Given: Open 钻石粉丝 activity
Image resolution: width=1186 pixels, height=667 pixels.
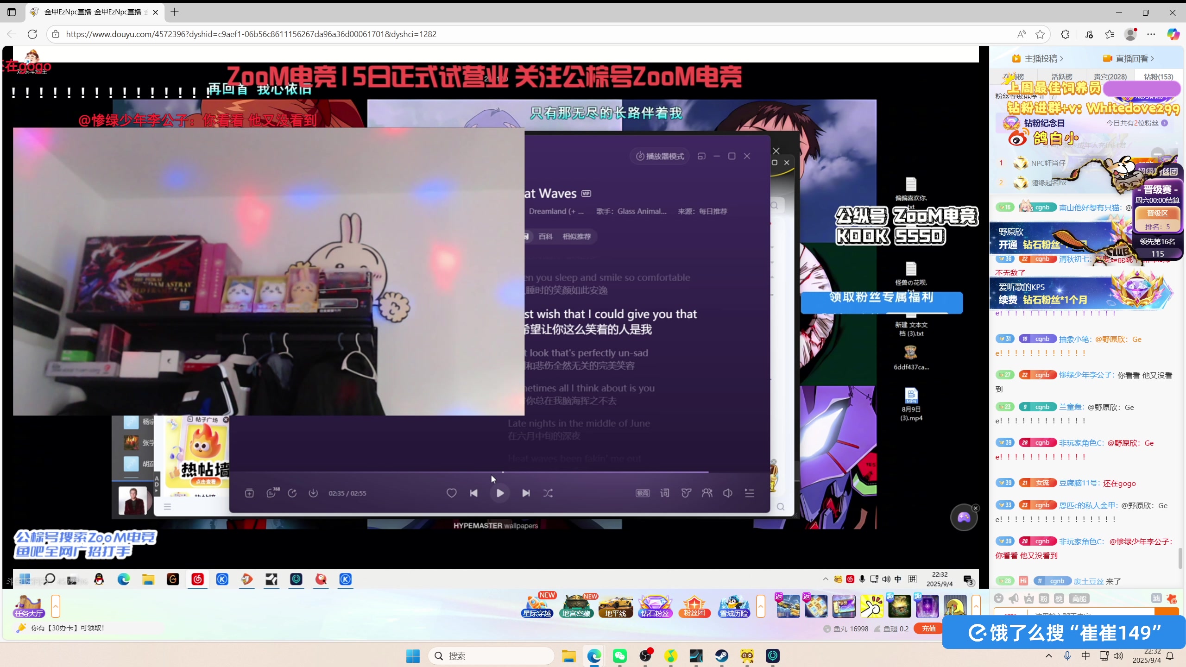Looking at the screenshot, I should (655, 606).
